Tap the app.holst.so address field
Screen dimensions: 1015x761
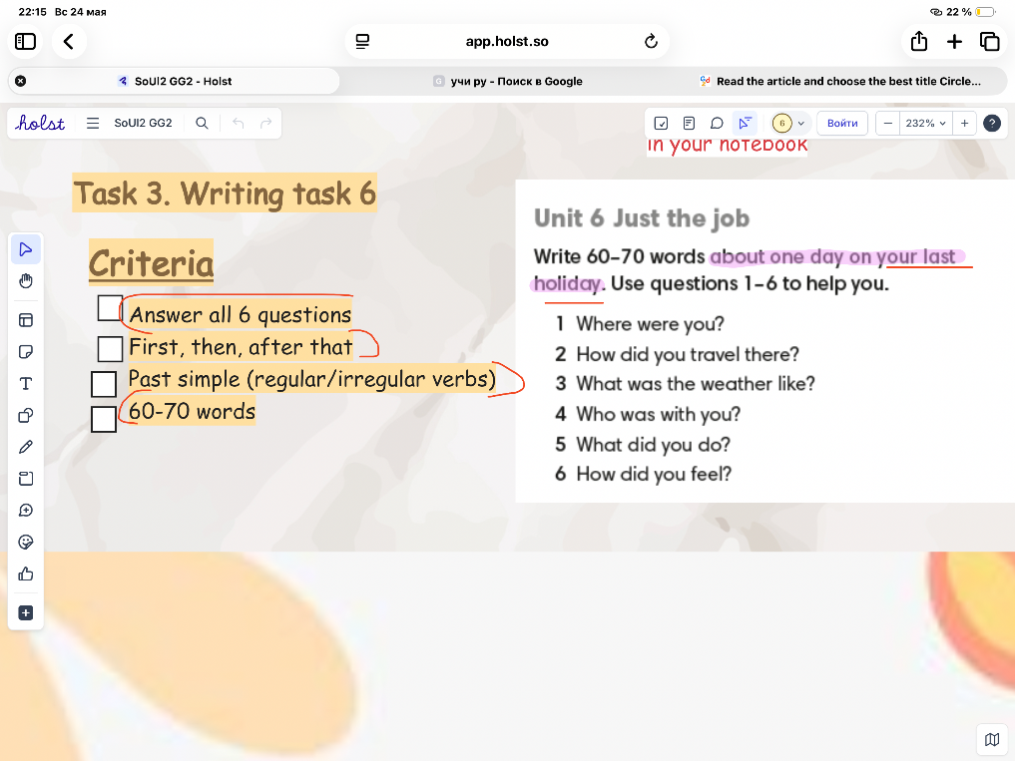tap(507, 42)
